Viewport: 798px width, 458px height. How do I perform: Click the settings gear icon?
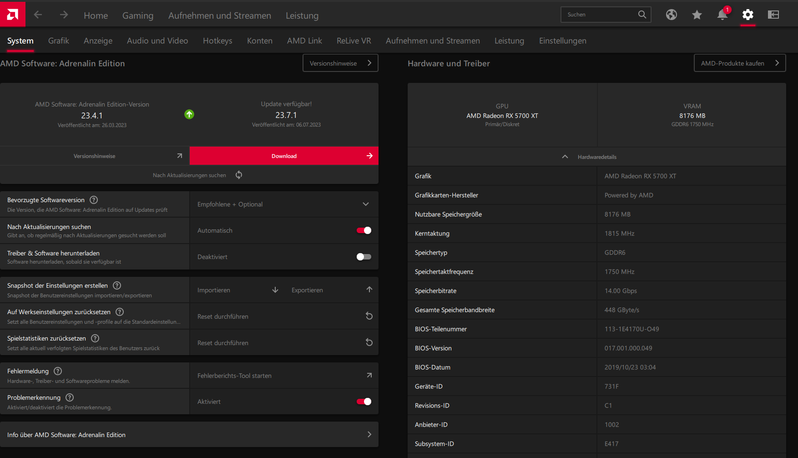(748, 15)
